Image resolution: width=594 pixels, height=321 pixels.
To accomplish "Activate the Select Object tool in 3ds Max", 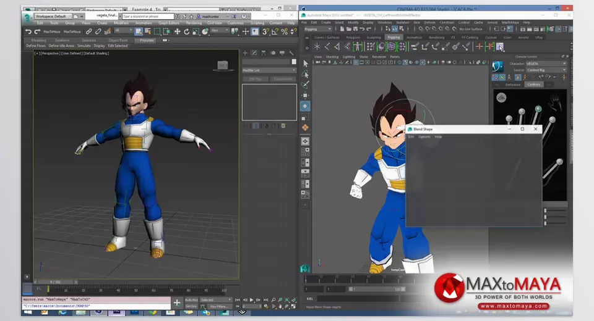I will point(139,31).
